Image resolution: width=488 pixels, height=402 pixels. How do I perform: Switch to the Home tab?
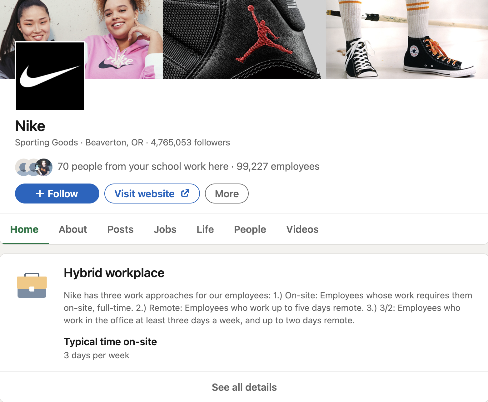coord(24,229)
